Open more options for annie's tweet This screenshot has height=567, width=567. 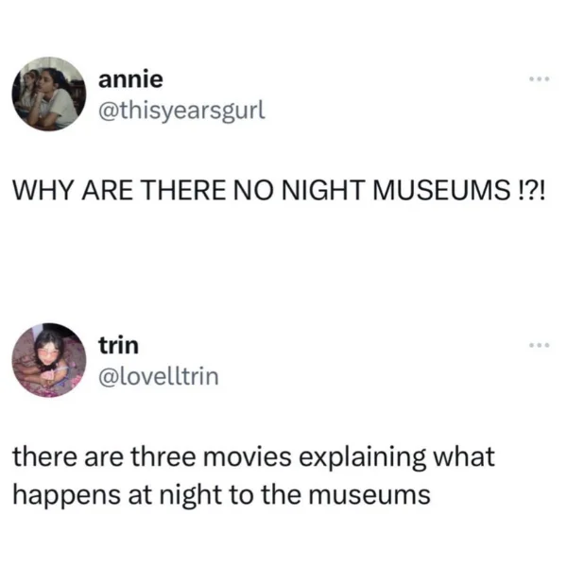540,78
